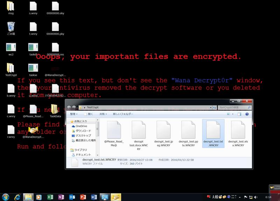Open ドキュメント in navigation pane

(82, 155)
